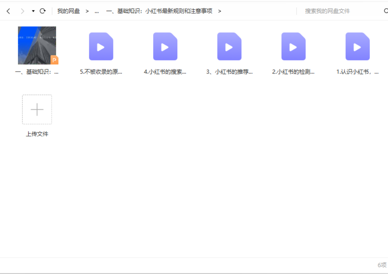Expand the collapsed breadcrumb ellipsis
The width and height of the screenshot is (388, 274).
[x=97, y=11]
